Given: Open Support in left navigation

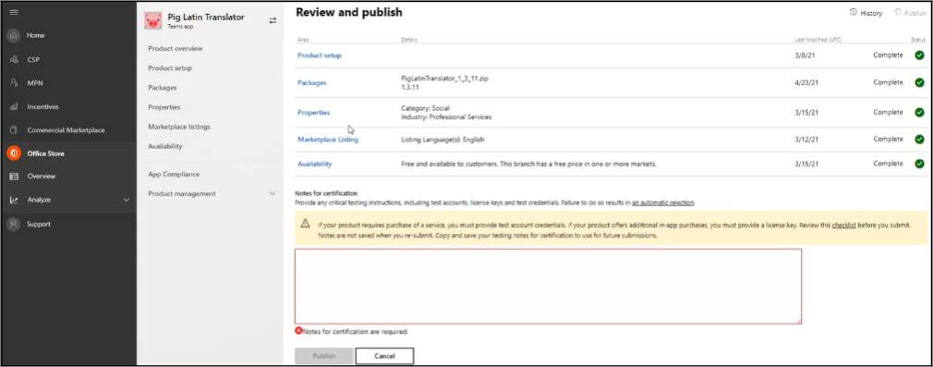Looking at the screenshot, I should click(39, 224).
